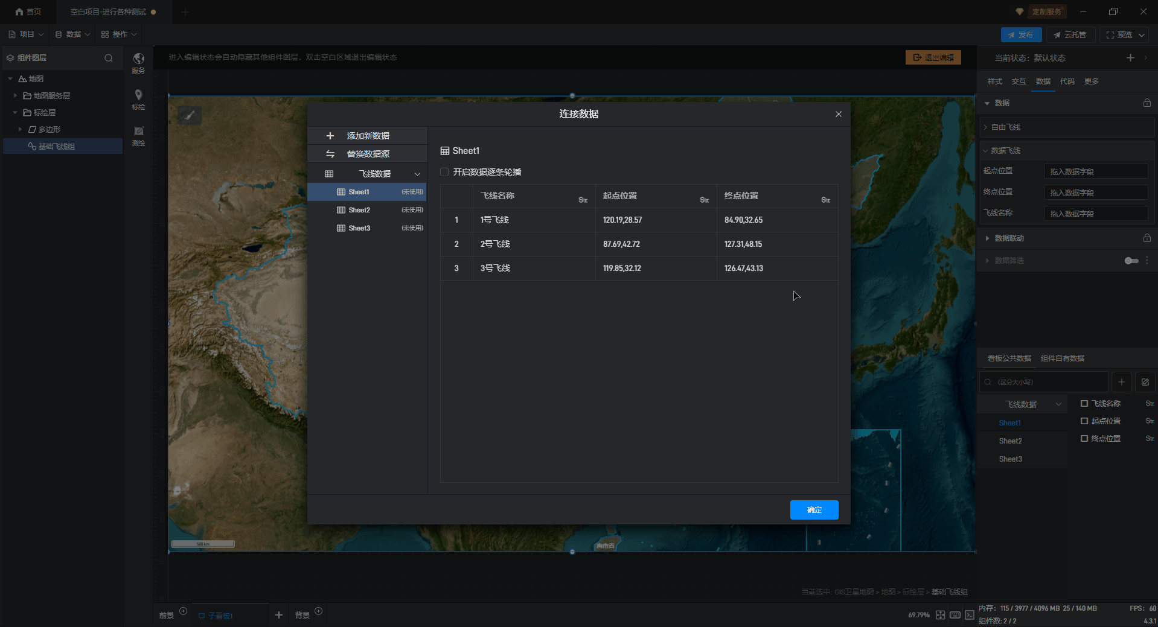Image resolution: width=1158 pixels, height=627 pixels.
Task: Collapse the 飞线数据 dropdown in dialog
Action: (x=417, y=174)
